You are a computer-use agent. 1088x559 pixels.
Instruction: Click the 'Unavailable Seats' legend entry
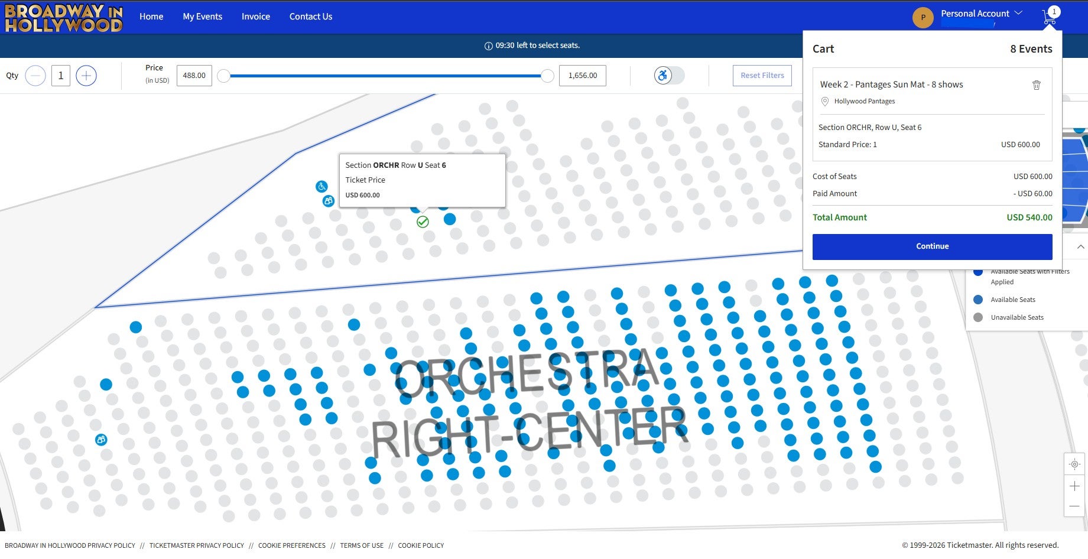pos(1017,317)
